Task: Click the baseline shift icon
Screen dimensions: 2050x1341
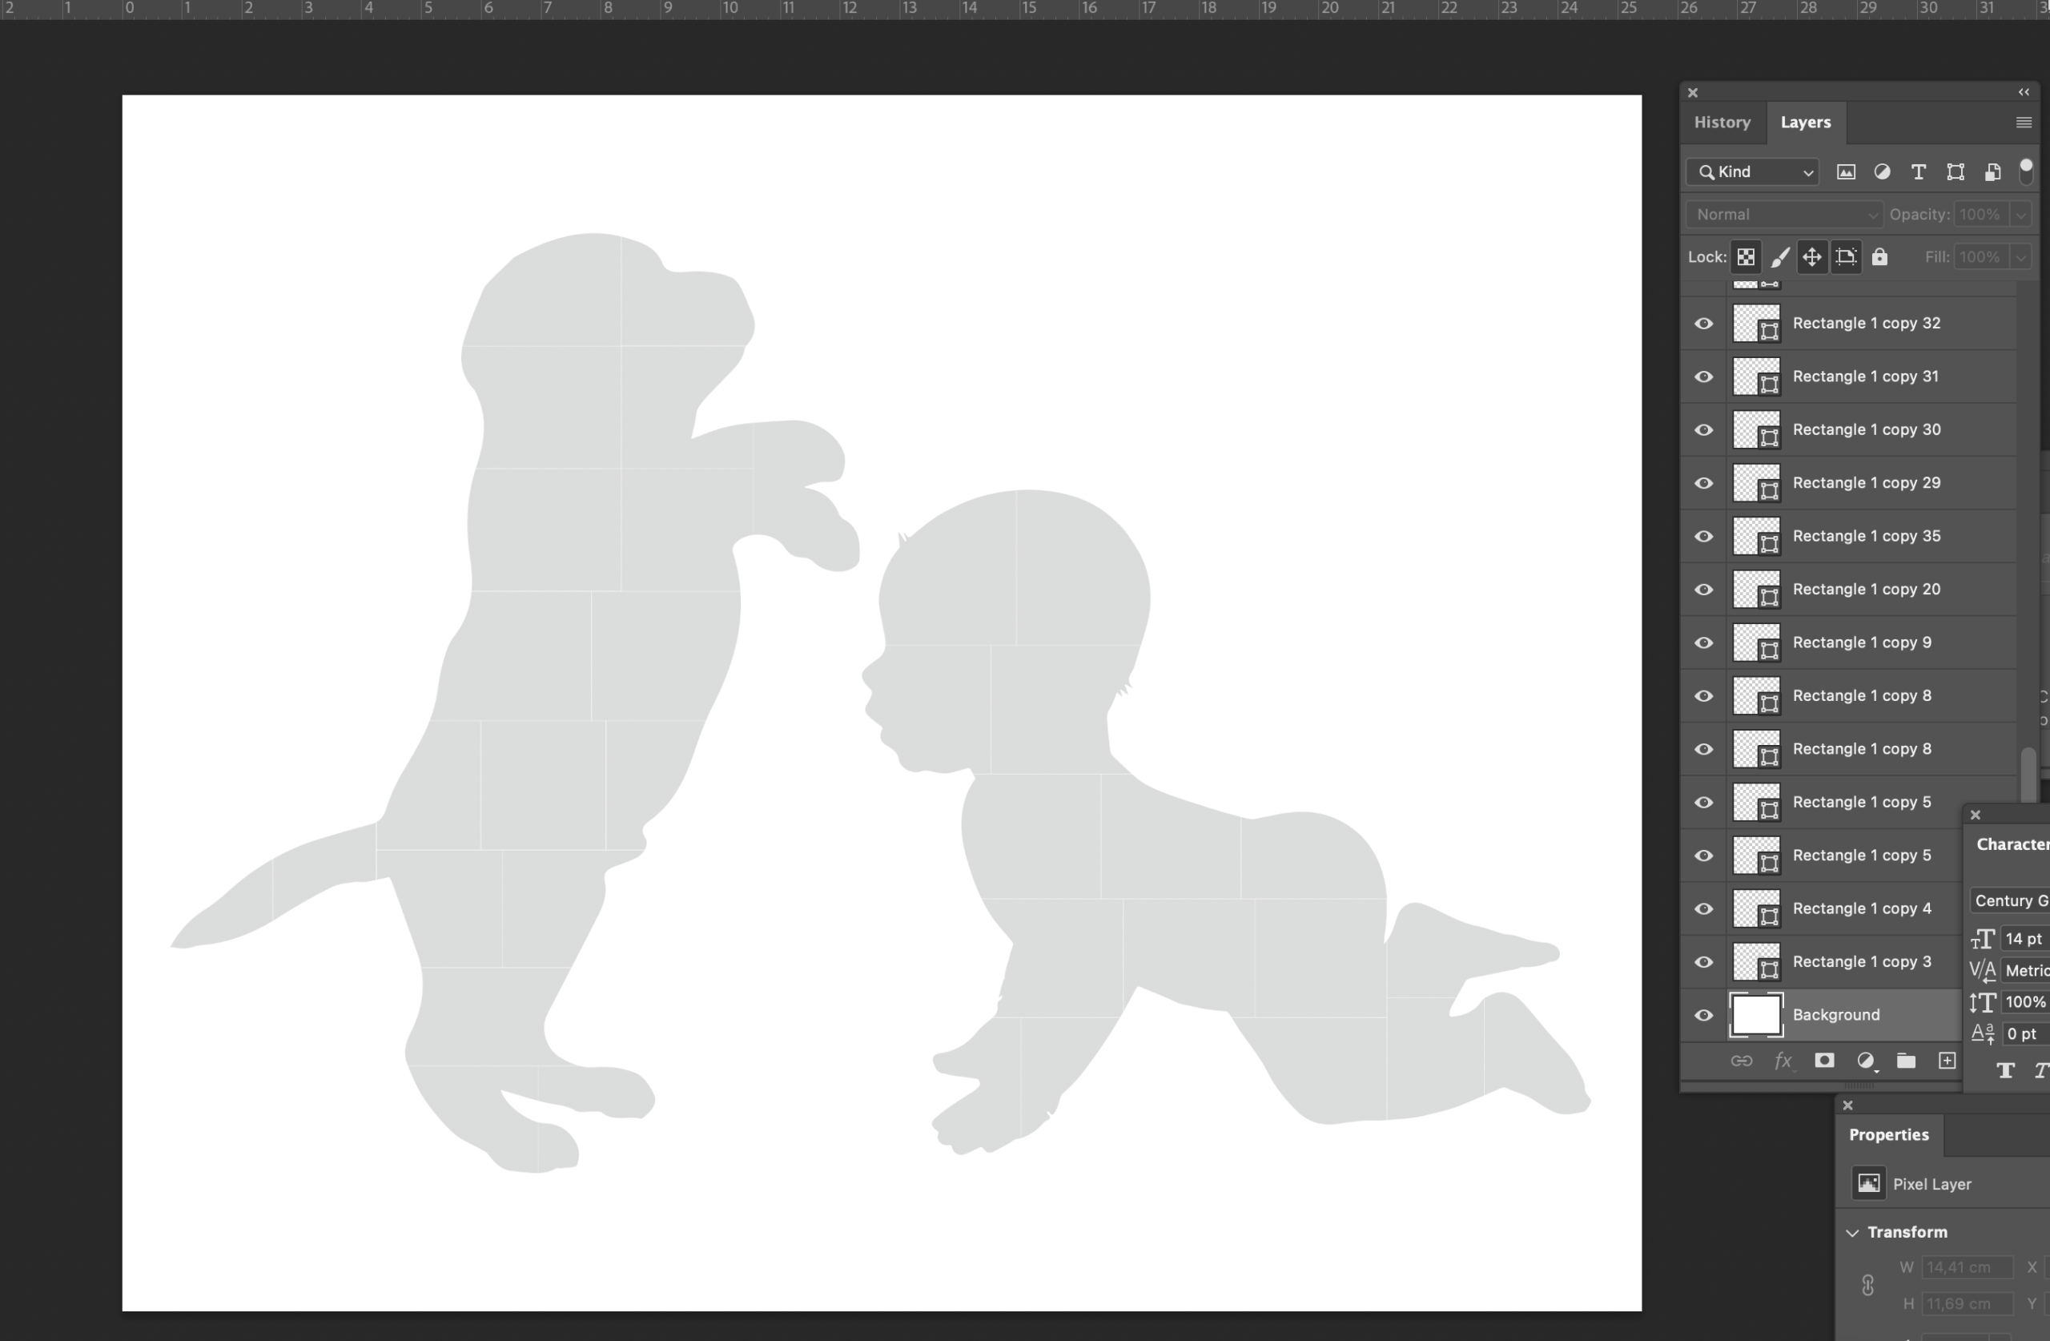Action: [x=1983, y=1033]
